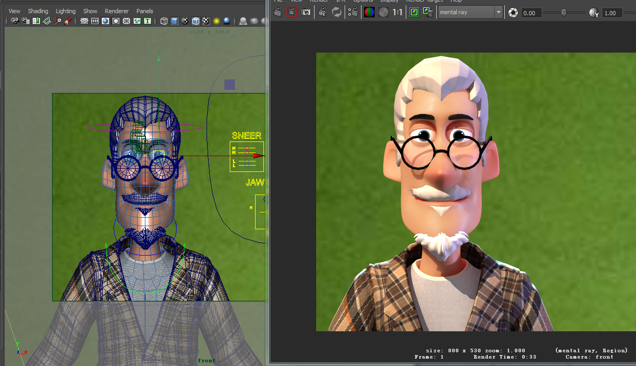This screenshot has height=366, width=636.
Task: Click the SNEER label in viewport
Action: click(x=247, y=136)
